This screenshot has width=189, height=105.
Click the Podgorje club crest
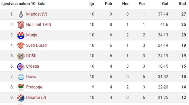pos(21,87)
